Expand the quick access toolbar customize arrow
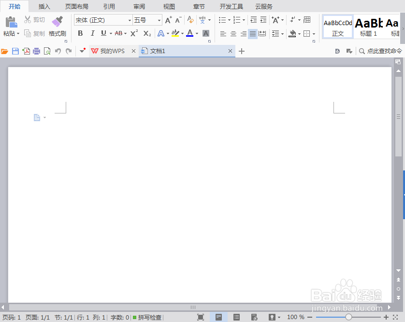 pos(82,51)
